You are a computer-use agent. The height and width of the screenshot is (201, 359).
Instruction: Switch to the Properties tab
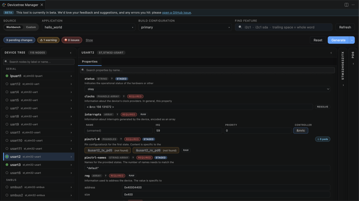click(90, 62)
